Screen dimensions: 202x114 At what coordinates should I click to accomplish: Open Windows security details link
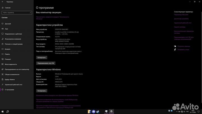pos(52,18)
